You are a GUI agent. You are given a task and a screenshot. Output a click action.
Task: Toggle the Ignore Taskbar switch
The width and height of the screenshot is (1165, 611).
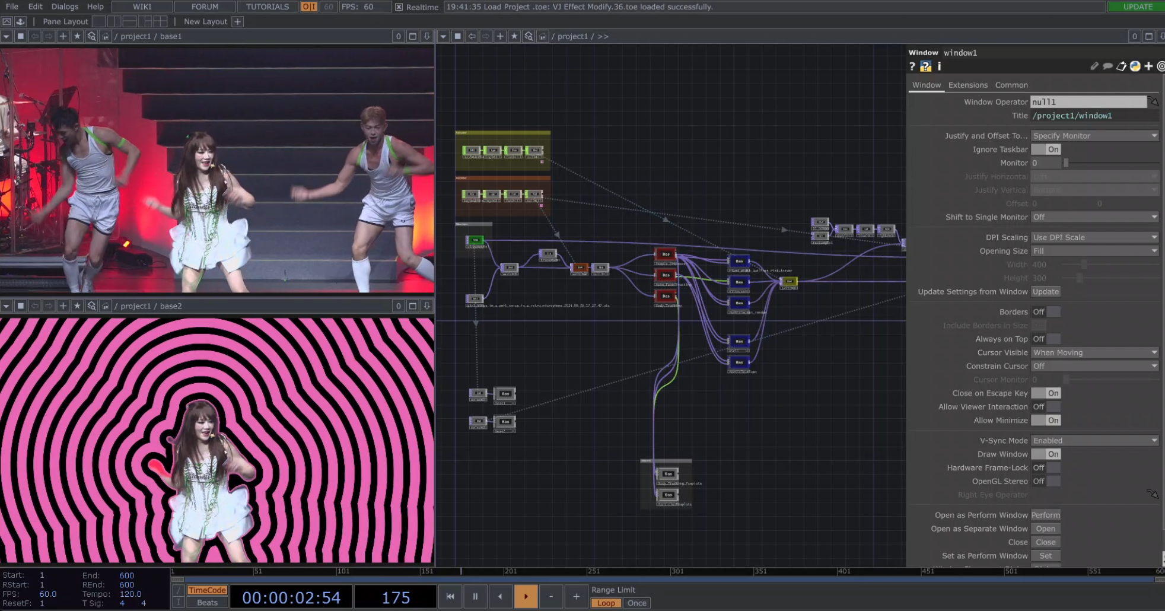click(x=1046, y=149)
